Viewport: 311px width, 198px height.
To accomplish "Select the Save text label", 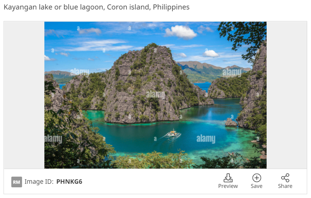I will tap(256, 186).
